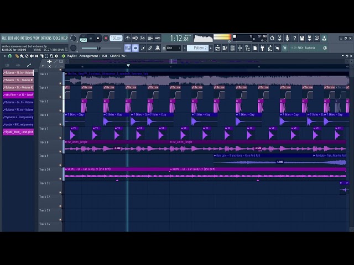The width and height of the screenshot is (354, 265).
Task: Select 'kHs Filter - Cutoff' automation clip
Action: [18, 95]
